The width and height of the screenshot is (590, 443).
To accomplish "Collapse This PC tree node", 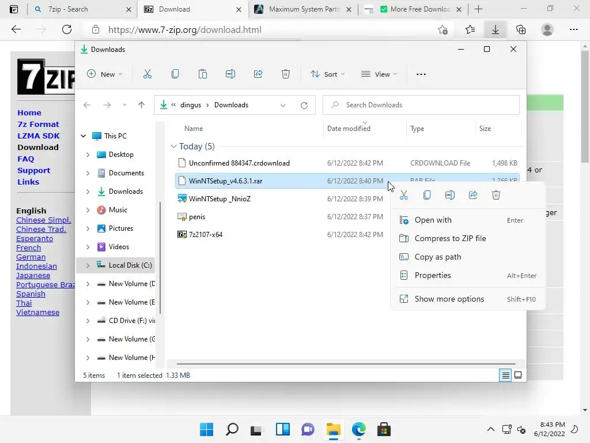I will coord(84,136).
